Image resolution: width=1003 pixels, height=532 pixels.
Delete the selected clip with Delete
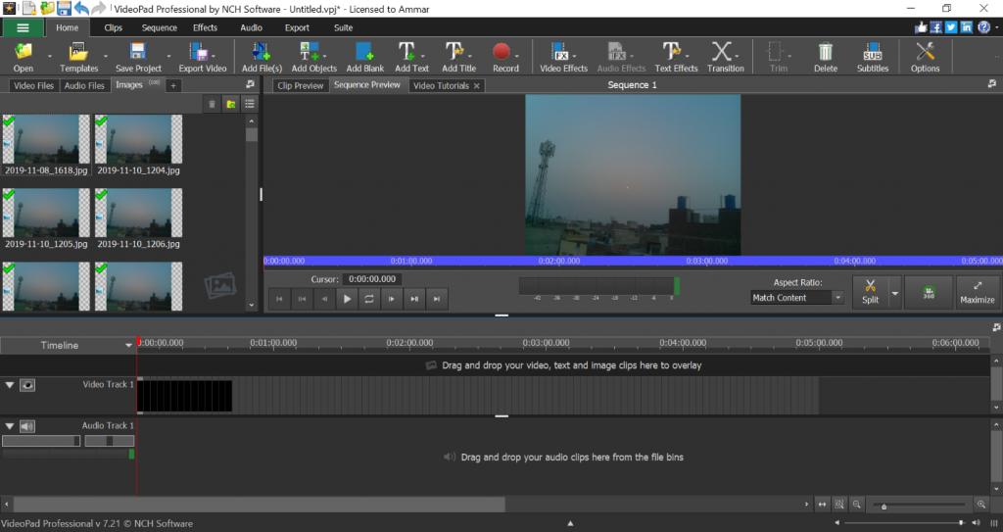click(825, 57)
